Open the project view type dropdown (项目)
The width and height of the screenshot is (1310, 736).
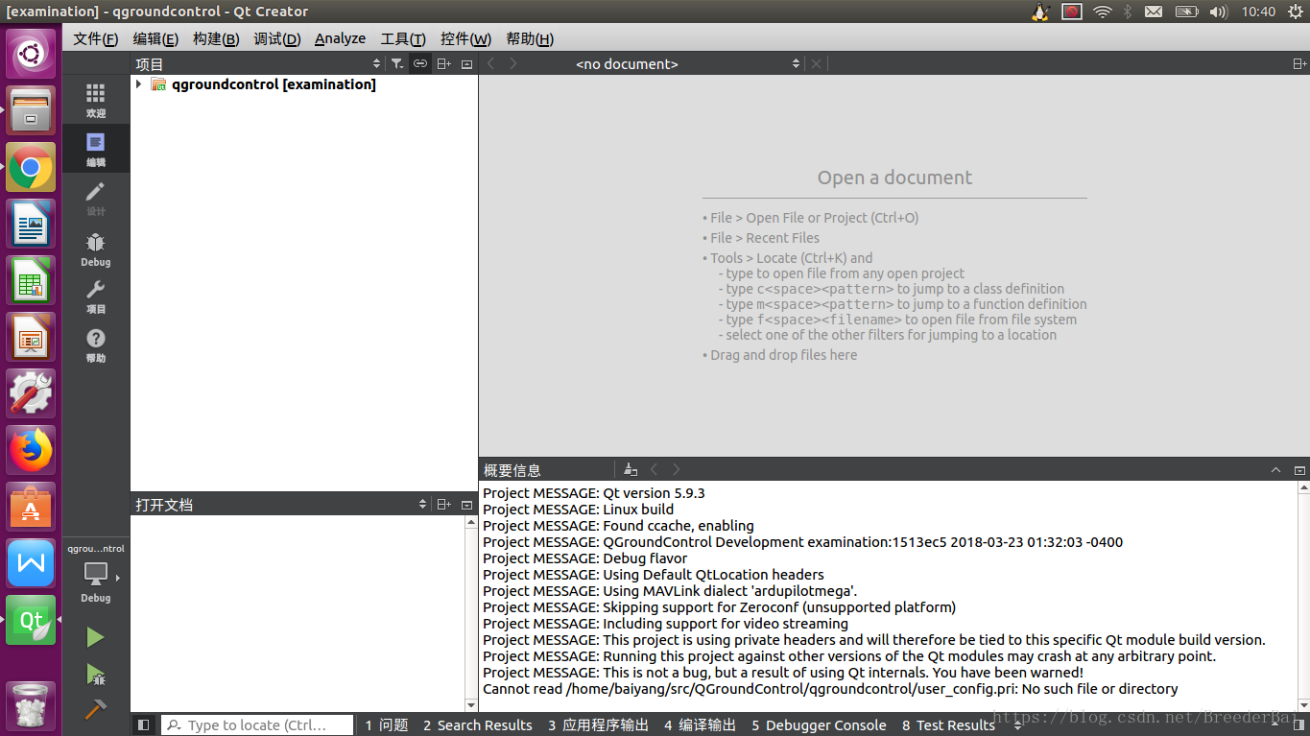click(258, 63)
